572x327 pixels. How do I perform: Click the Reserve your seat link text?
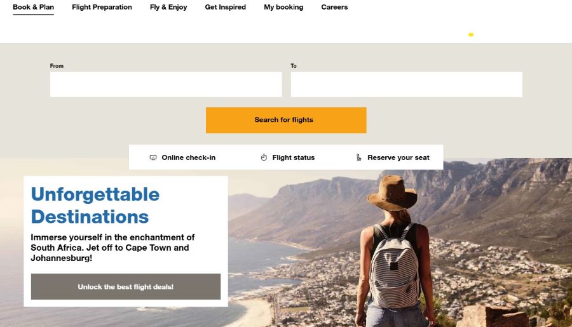pos(398,157)
